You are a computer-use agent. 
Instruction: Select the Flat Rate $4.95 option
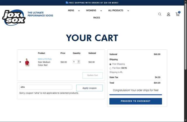tap(110, 68)
